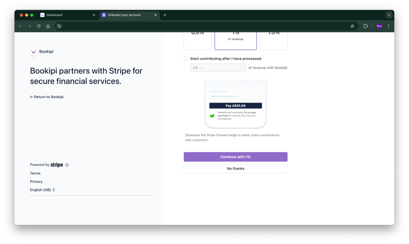Open Chrome's three-dot menu
409x244 pixels.
click(x=388, y=26)
